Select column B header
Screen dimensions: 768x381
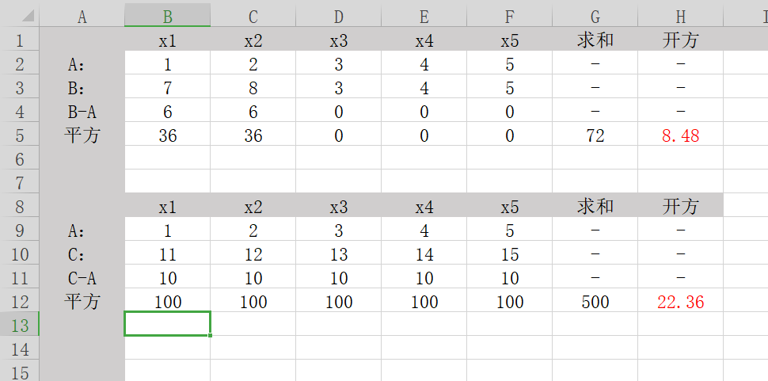click(x=168, y=15)
